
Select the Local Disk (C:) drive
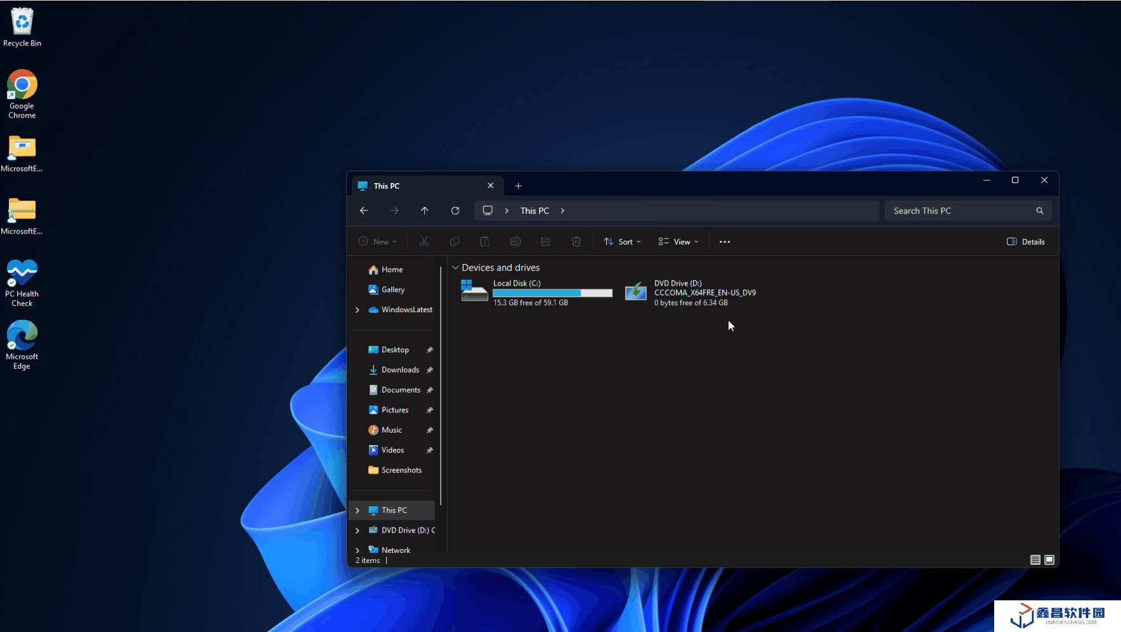coord(536,293)
